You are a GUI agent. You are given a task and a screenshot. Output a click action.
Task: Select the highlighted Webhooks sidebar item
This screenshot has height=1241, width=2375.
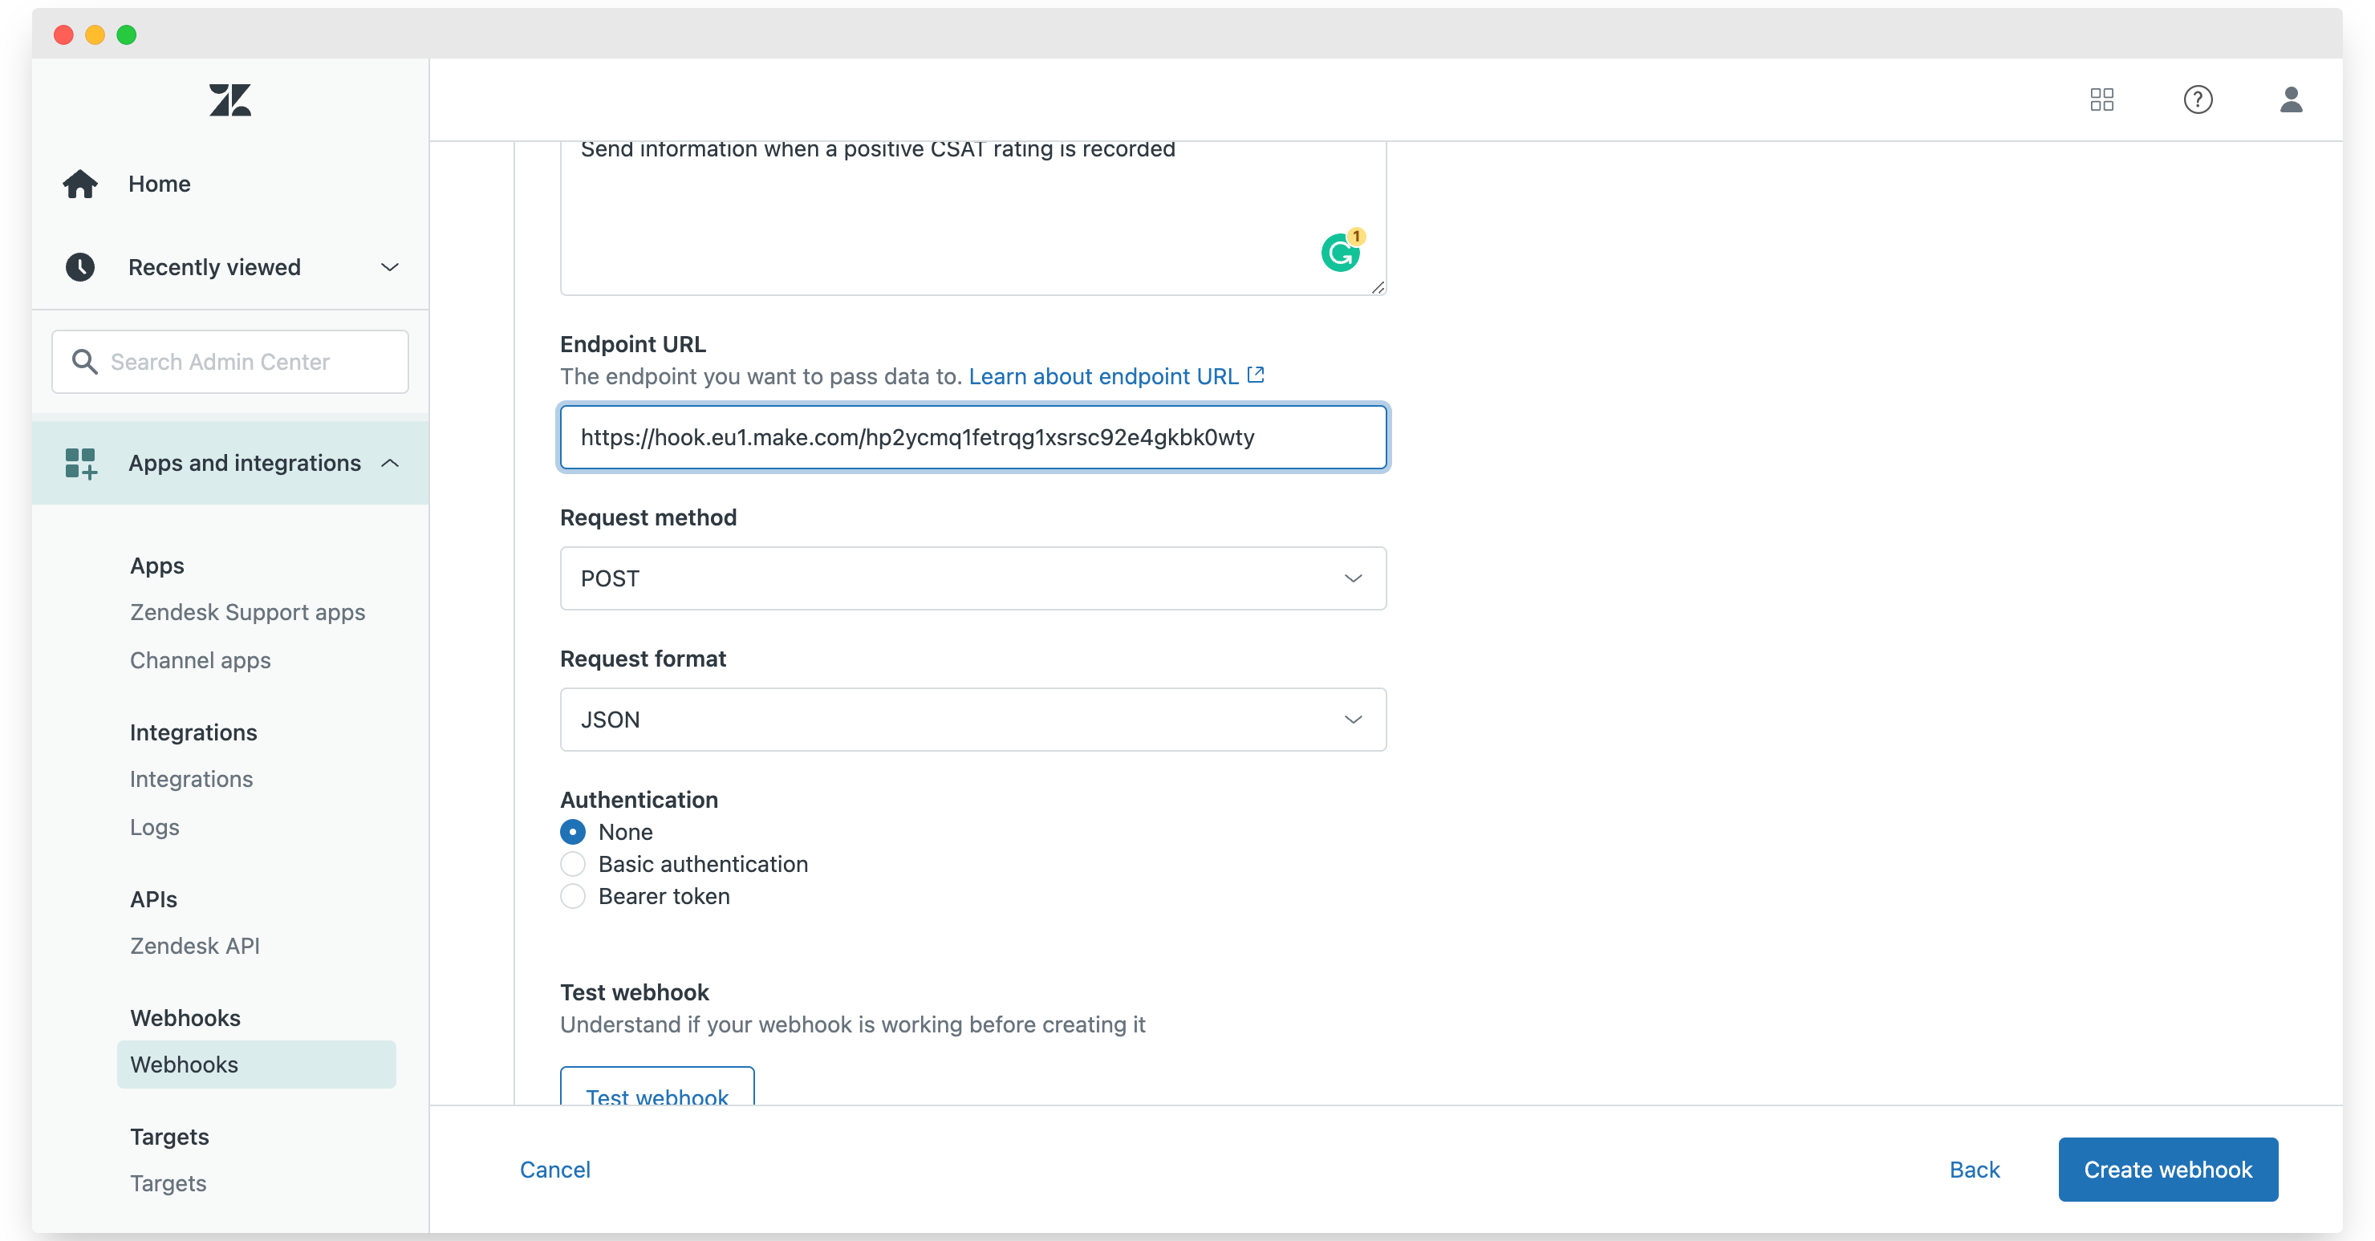[x=256, y=1064]
